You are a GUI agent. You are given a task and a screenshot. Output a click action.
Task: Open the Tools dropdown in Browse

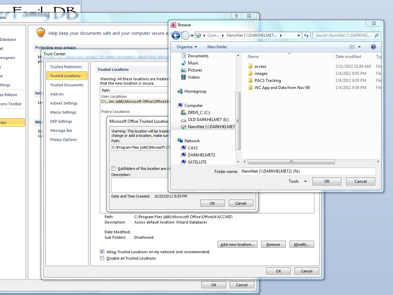point(298,181)
